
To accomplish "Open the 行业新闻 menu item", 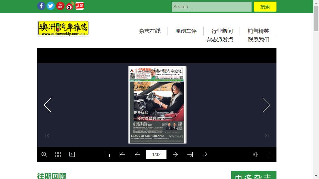I will click(222, 31).
